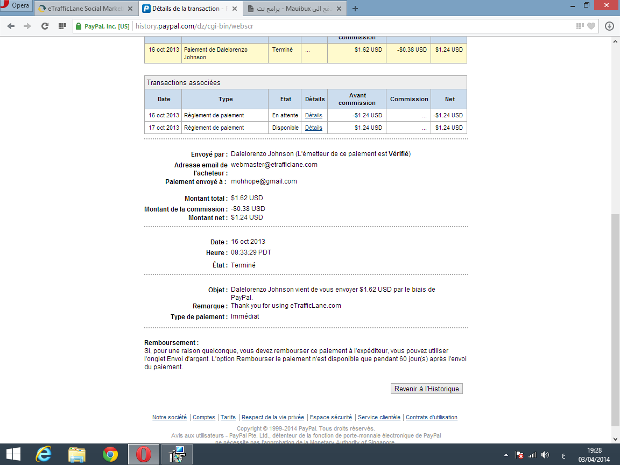
Task: Click the Paiement de Dalelorenzo Johnson cell
Action: [224, 53]
